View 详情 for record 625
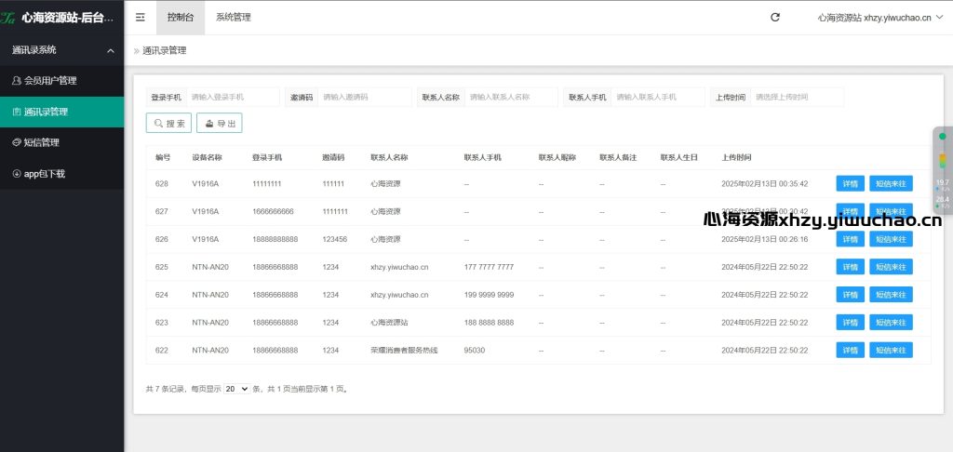 (x=851, y=267)
